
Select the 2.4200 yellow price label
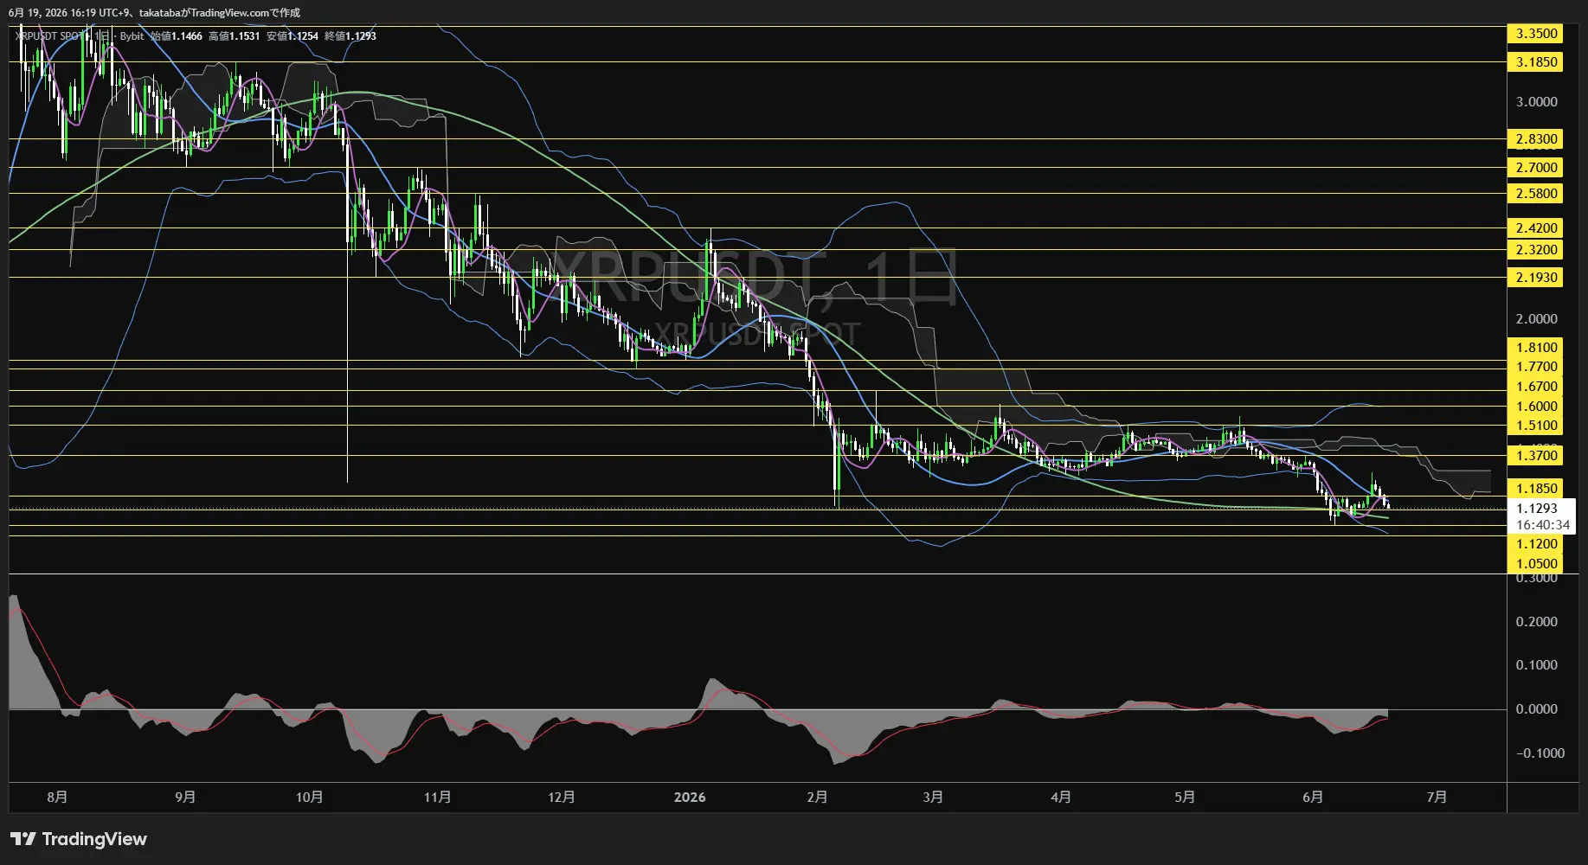pos(1536,228)
